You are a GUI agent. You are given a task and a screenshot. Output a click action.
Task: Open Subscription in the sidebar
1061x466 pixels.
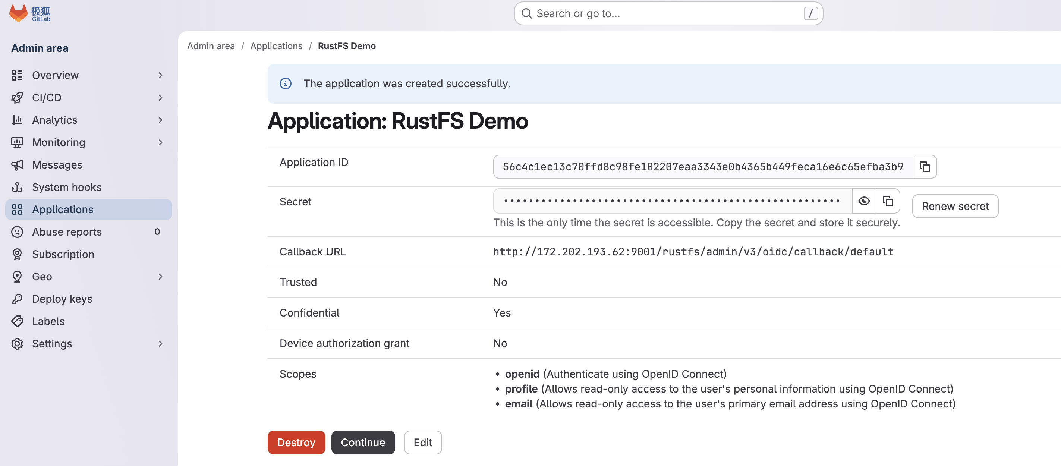[x=89, y=254]
